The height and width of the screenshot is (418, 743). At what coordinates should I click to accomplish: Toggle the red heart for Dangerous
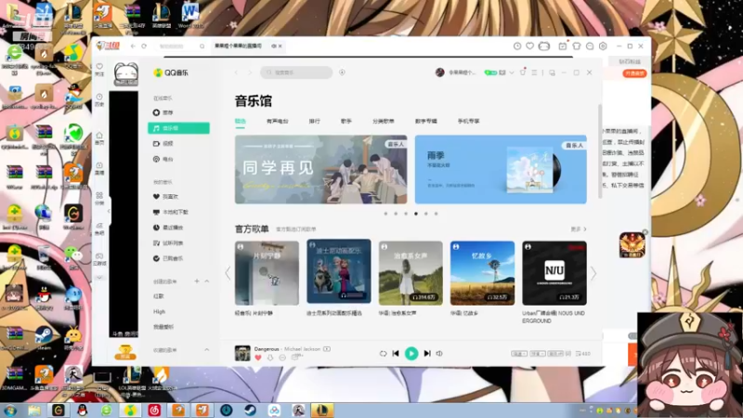(x=258, y=358)
